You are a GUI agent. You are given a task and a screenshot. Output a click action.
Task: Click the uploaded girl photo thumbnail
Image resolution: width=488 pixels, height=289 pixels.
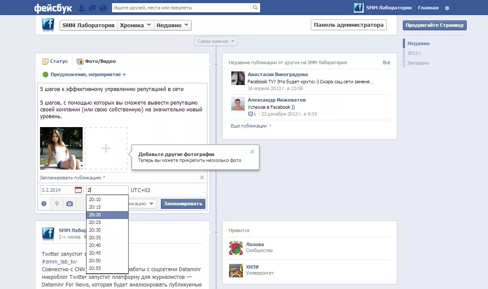coord(61,148)
